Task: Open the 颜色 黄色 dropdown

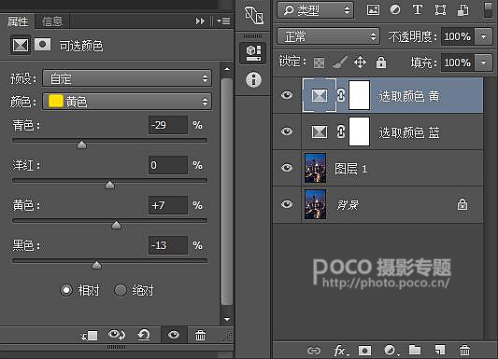Action: click(127, 102)
